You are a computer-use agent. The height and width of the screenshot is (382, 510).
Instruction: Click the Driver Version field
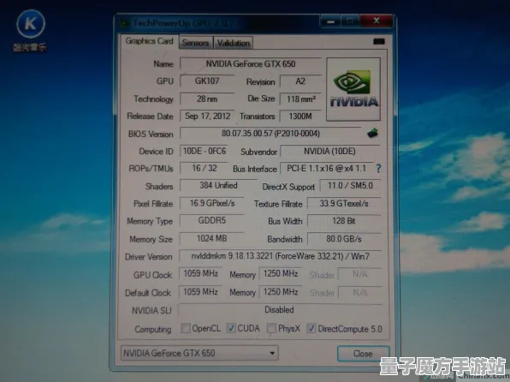[281, 256]
